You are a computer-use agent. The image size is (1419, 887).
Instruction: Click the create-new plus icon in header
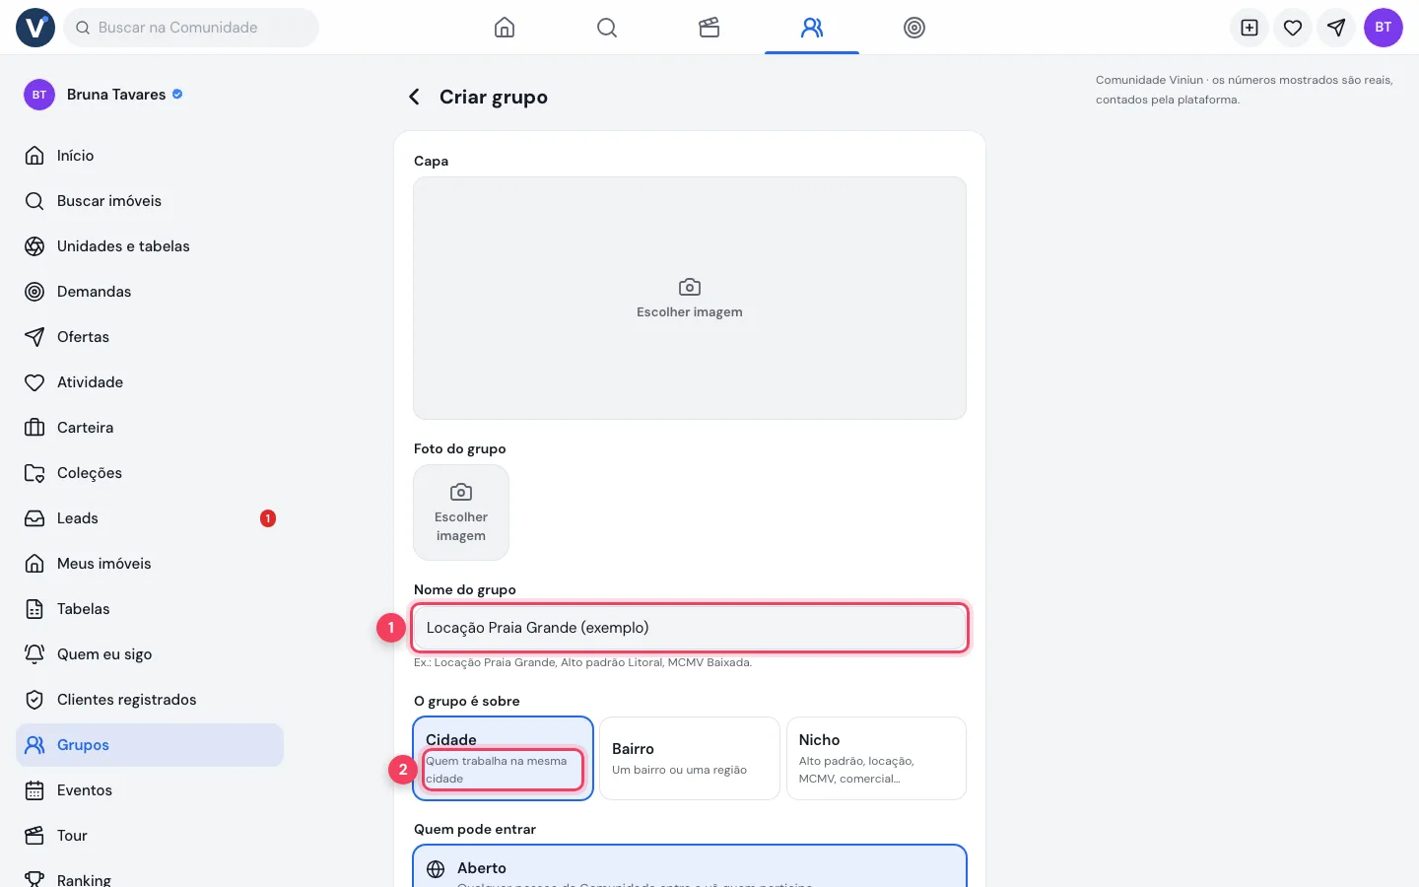(1250, 28)
